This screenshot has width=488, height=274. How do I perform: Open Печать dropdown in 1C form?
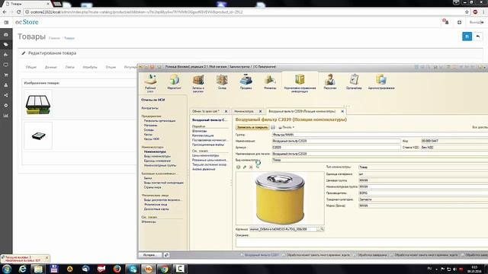tap(287, 127)
